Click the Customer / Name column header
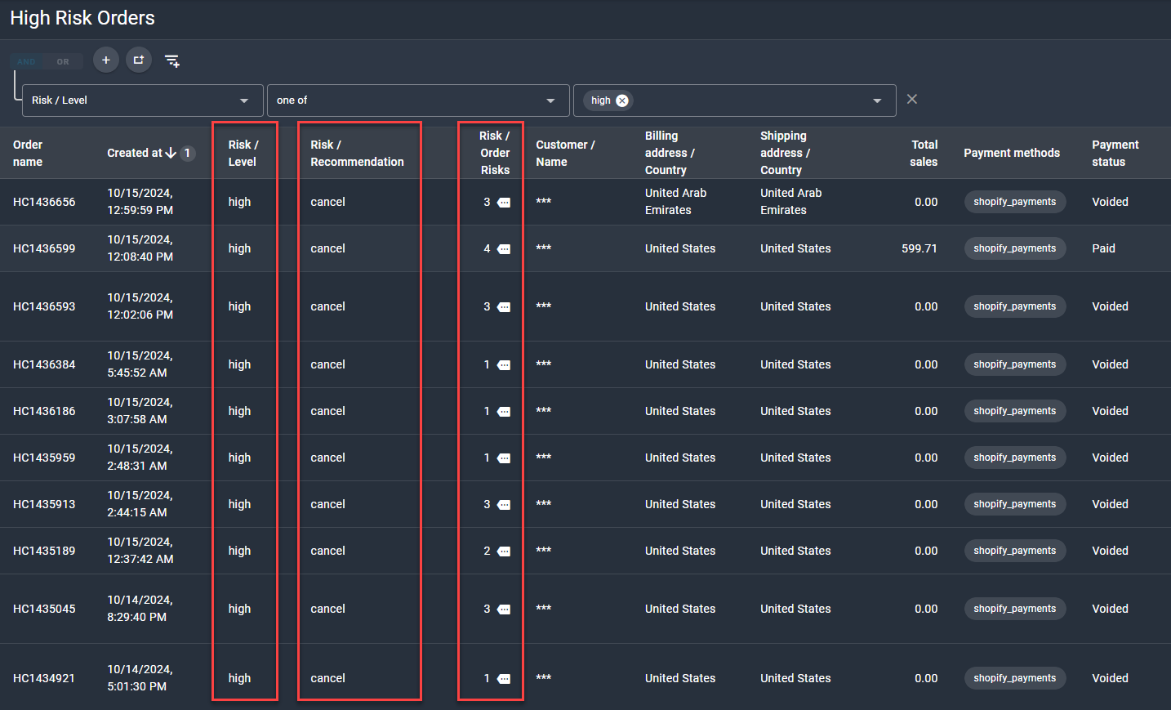The height and width of the screenshot is (710, 1171). tap(565, 153)
